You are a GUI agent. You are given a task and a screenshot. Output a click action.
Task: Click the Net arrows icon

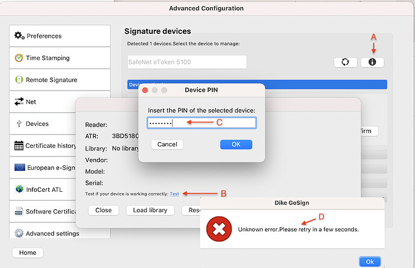click(19, 102)
